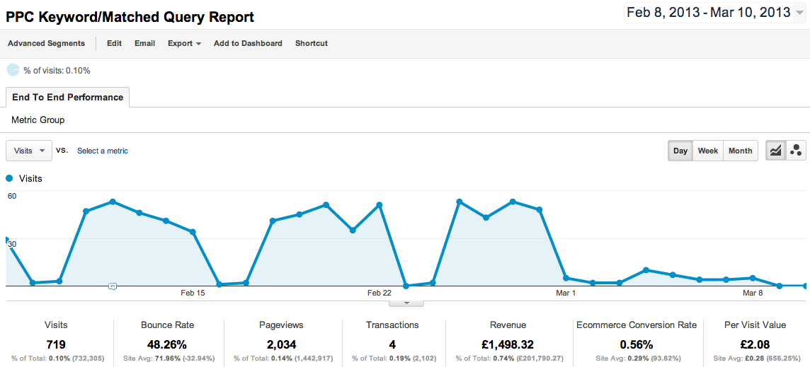Viewport: 810px width, 367px height.
Task: Click the Revenue £1,498.32 scorecard
Action: (x=508, y=344)
